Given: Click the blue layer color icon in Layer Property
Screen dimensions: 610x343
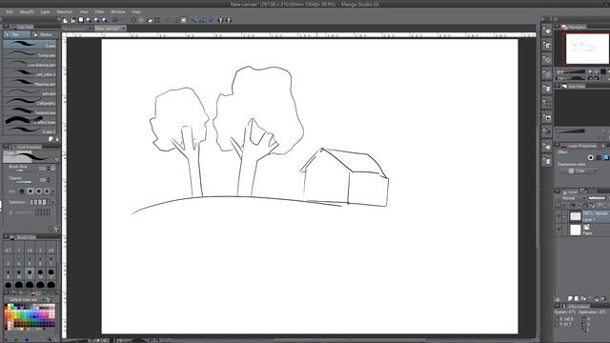Looking at the screenshot, I should coord(606,157).
